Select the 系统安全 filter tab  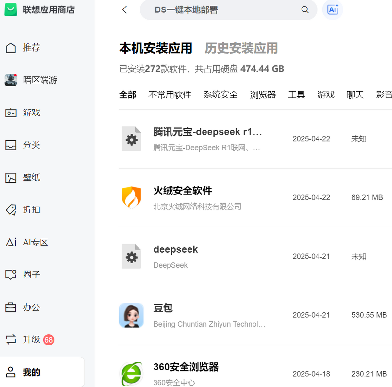[220, 95]
